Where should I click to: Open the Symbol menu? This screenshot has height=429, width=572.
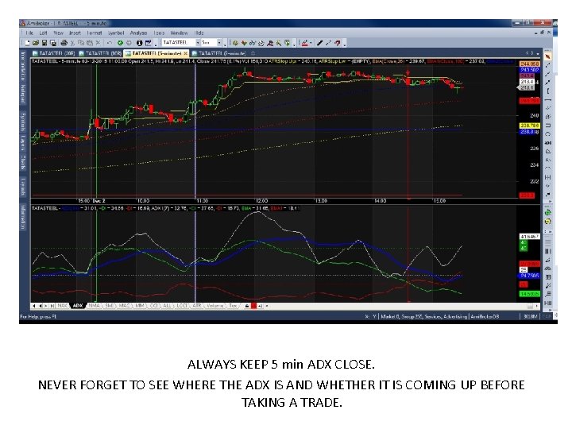click(116, 33)
